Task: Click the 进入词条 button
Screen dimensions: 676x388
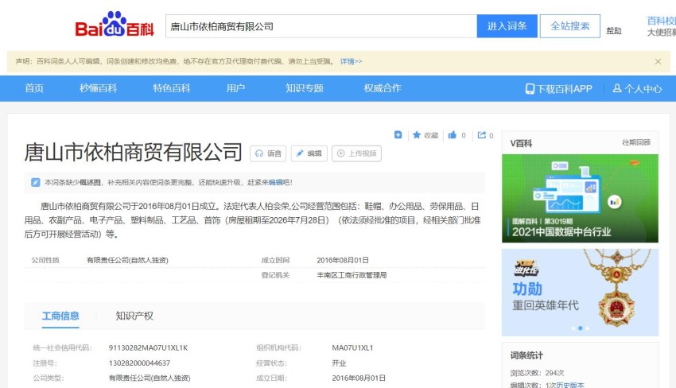Action: (507, 26)
